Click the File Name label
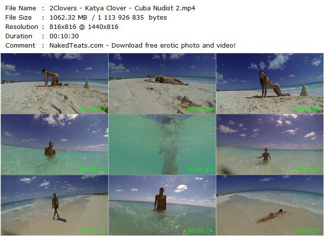 pyautogui.click(x=21, y=8)
